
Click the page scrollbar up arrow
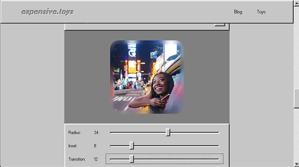[296, 4]
